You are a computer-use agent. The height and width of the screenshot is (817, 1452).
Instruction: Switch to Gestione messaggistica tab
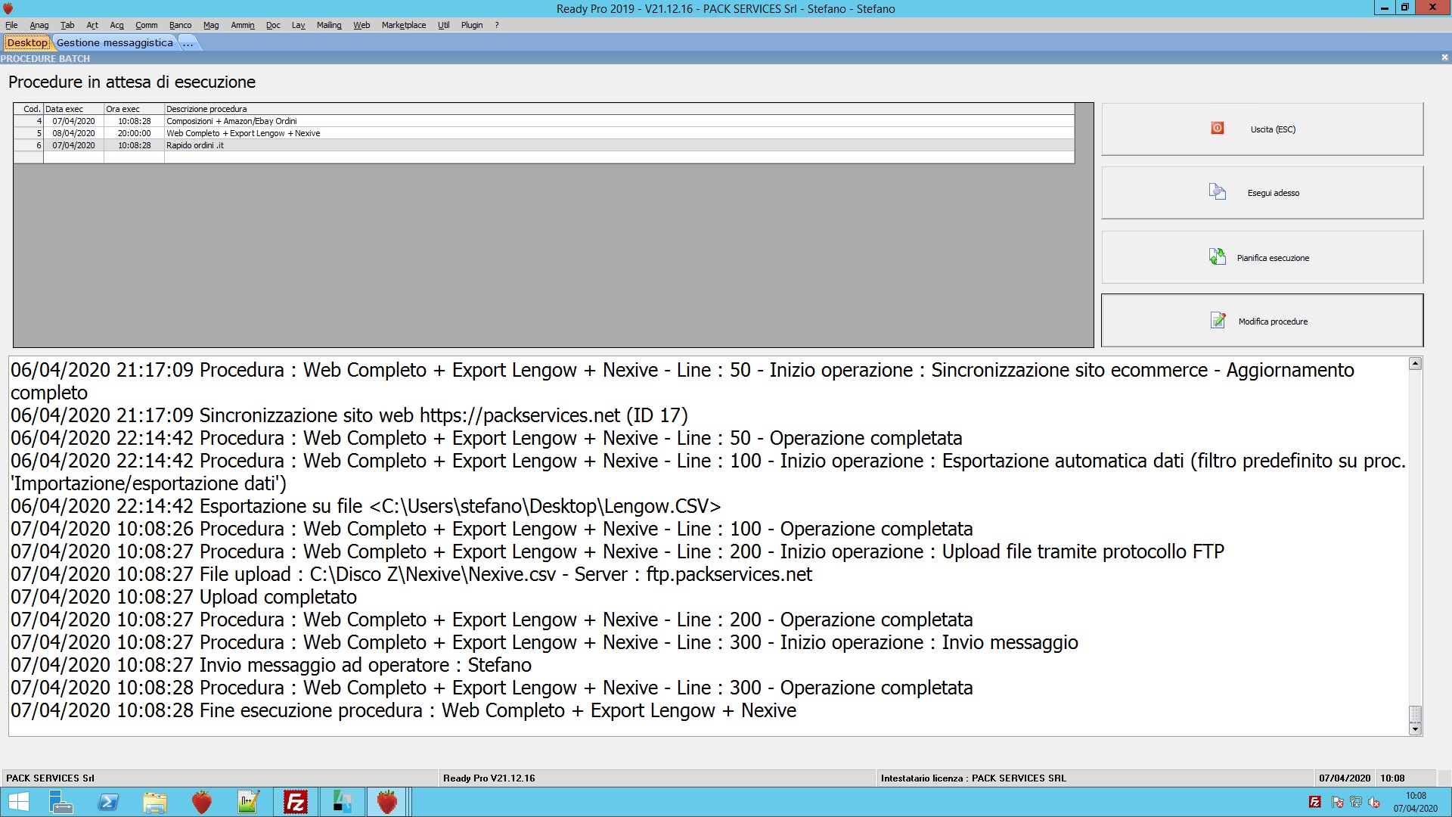click(115, 42)
